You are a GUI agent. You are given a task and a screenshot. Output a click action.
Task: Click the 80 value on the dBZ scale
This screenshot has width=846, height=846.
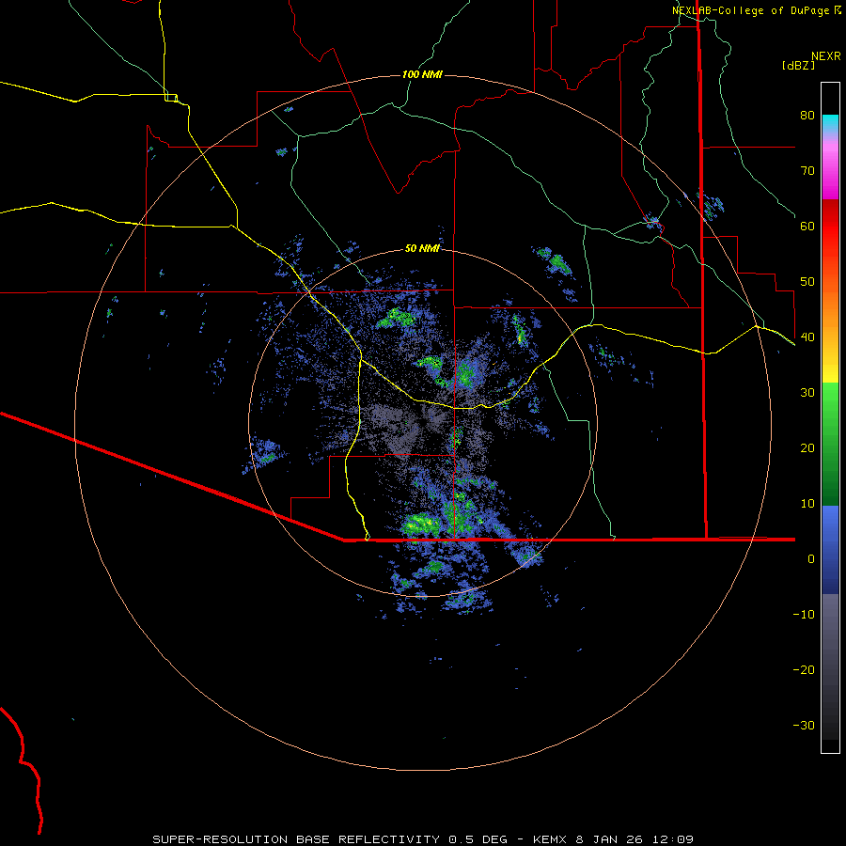point(807,116)
